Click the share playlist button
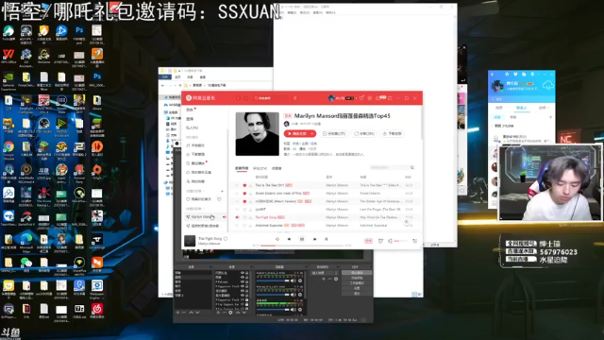604x340 pixels. tap(364, 134)
